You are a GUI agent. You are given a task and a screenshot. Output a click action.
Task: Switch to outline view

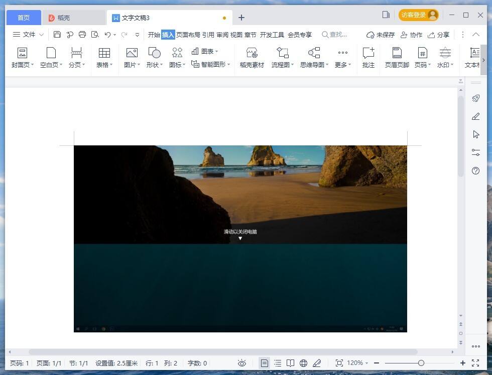[278, 363]
